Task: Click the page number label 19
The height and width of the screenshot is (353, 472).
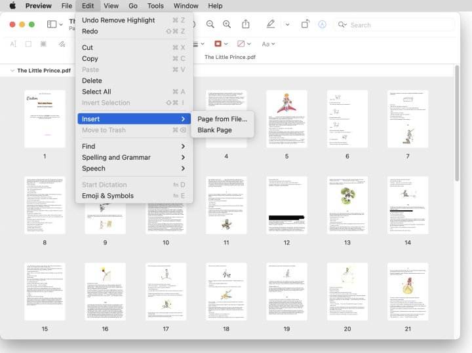Action: coord(286,329)
